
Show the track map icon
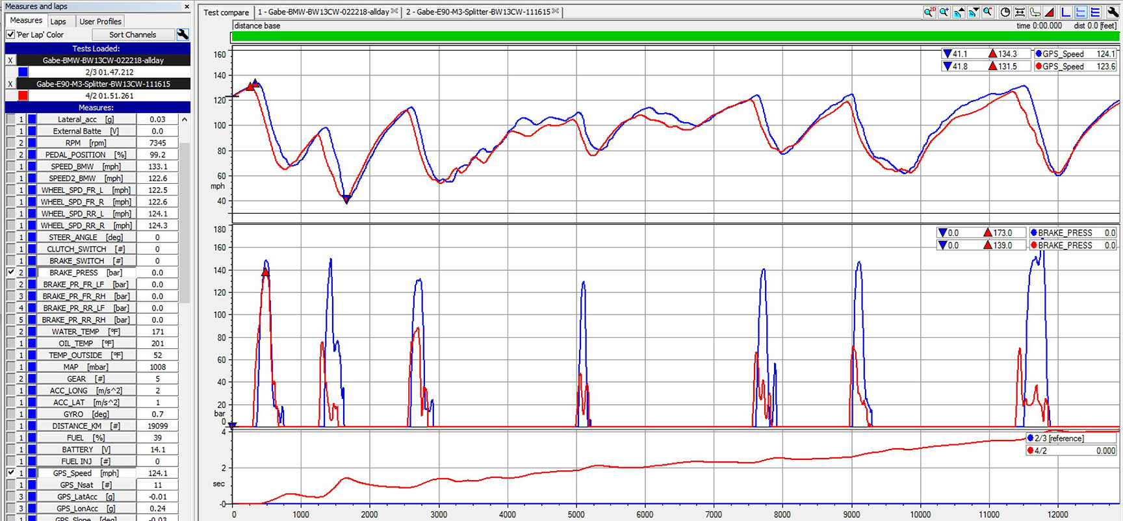pos(1035,12)
